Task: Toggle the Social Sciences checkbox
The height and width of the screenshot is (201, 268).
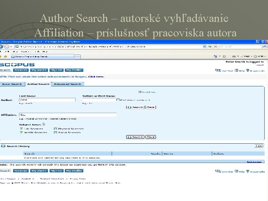Action: (55, 133)
